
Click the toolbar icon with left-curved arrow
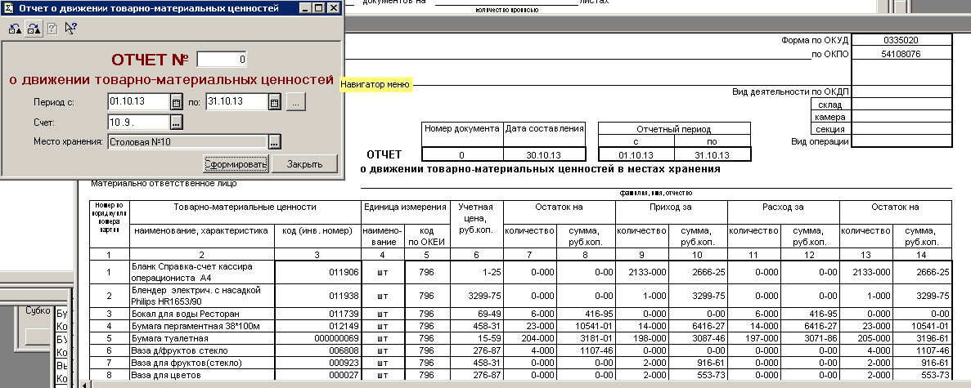(x=15, y=29)
